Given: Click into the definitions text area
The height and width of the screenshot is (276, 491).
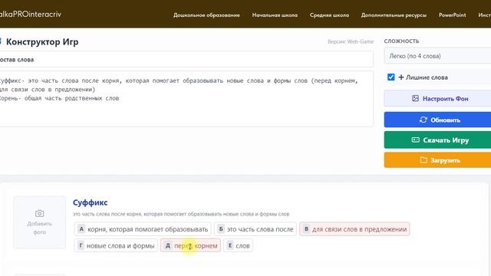Looking at the screenshot, I should [186, 99].
